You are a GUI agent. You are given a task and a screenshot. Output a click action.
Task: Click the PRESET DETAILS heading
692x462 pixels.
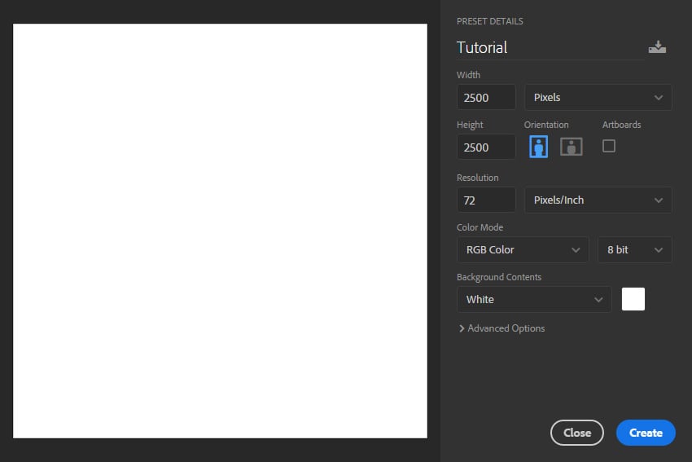[x=489, y=21]
